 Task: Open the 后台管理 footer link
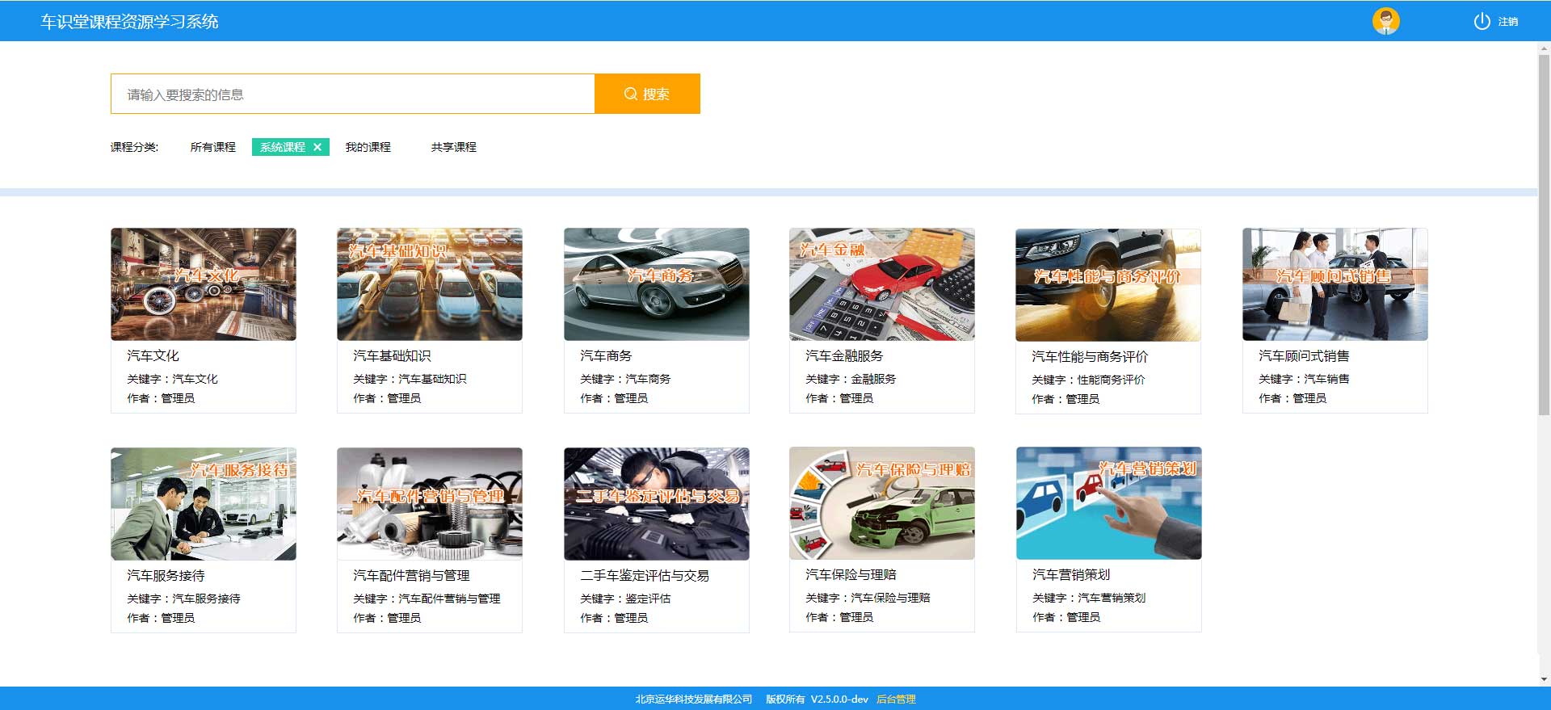pyautogui.click(x=896, y=699)
